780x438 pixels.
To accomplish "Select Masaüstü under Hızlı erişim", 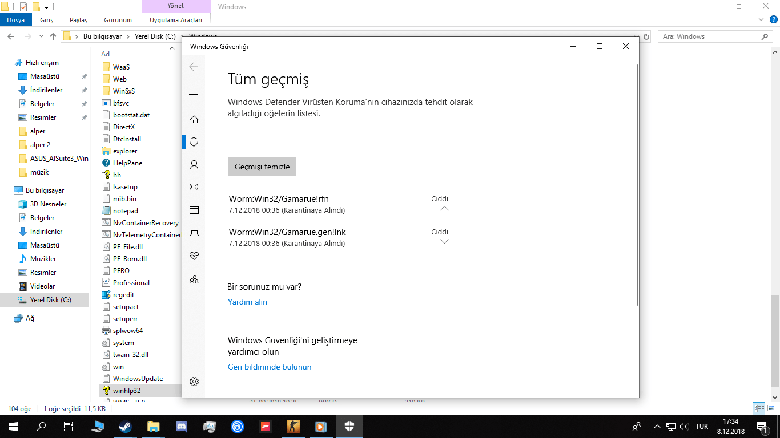I will (45, 76).
